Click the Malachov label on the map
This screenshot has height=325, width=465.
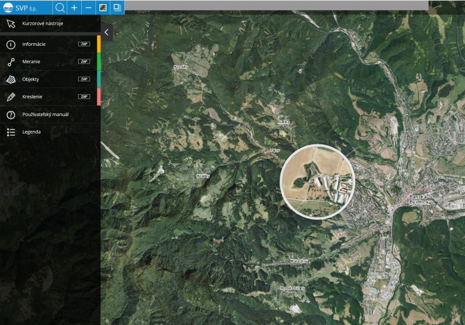[299, 261]
